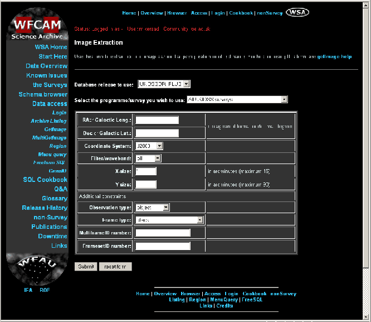Screen dimensions: 371x322
Task: Open SQL Cookbook in sidebar
Action: click(45, 180)
